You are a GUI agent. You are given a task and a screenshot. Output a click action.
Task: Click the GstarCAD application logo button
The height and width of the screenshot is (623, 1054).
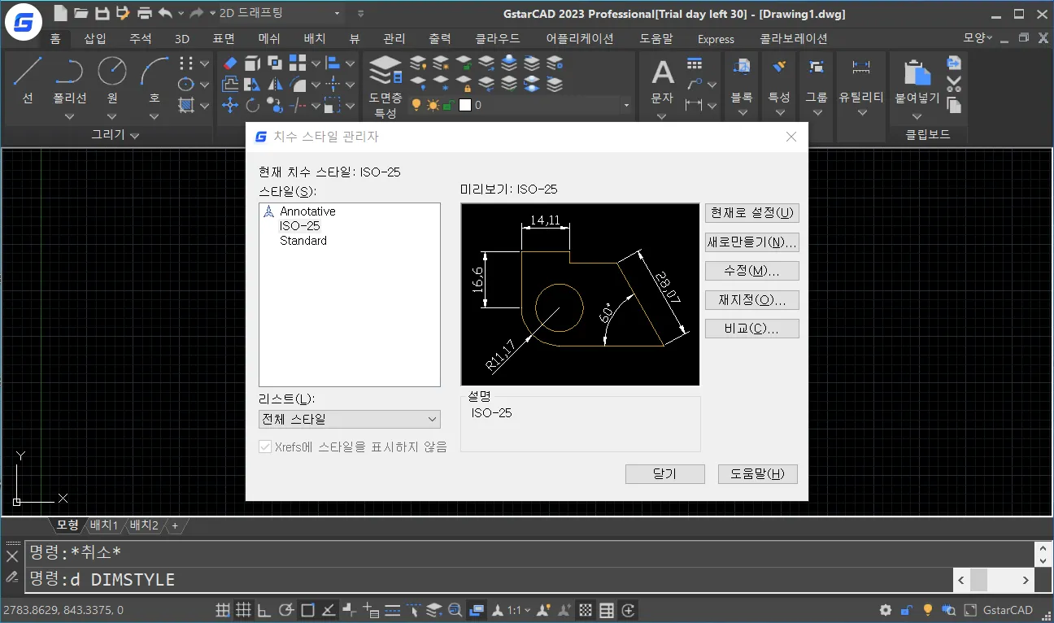[24, 23]
